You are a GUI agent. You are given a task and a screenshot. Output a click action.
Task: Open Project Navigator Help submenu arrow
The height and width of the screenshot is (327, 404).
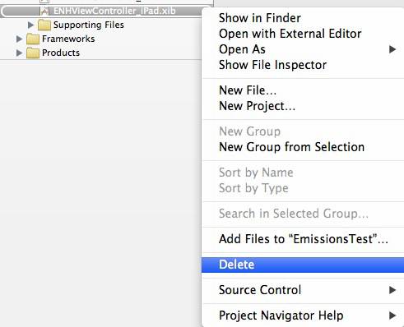392,315
